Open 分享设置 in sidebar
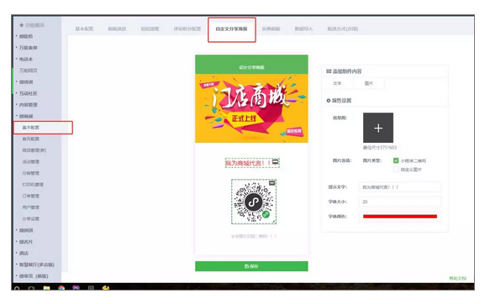The image size is (485, 304). point(30,219)
